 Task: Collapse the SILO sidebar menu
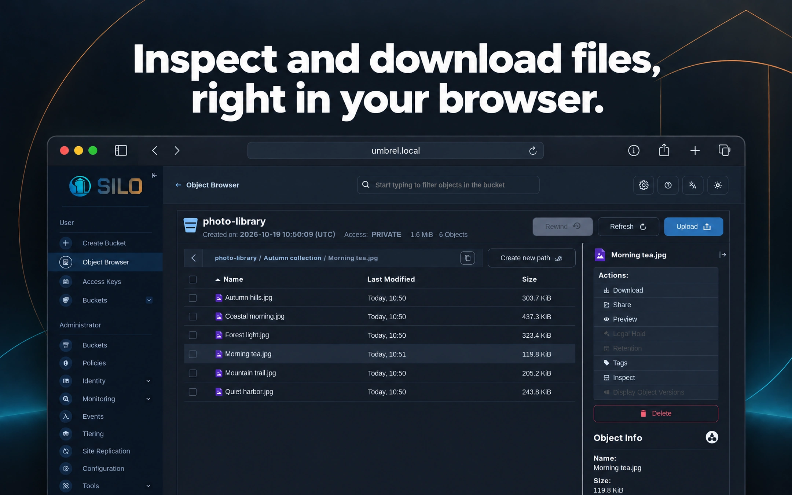click(x=154, y=175)
